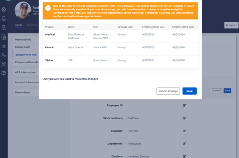Edit the Work Locations field
The width and height of the screenshot is (239, 158).
[x=184, y=118]
